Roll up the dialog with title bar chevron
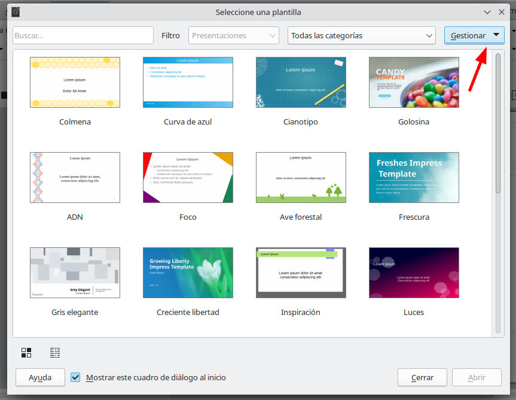 [x=487, y=12]
